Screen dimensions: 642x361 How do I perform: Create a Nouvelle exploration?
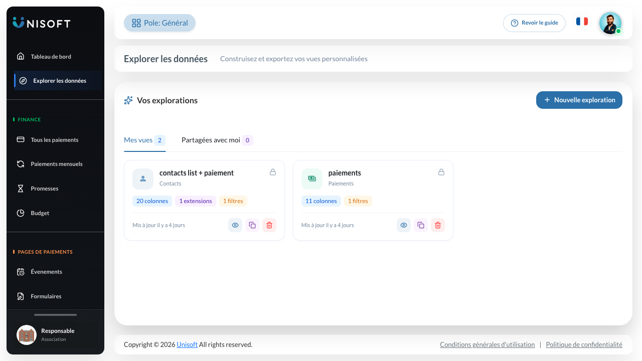point(579,100)
